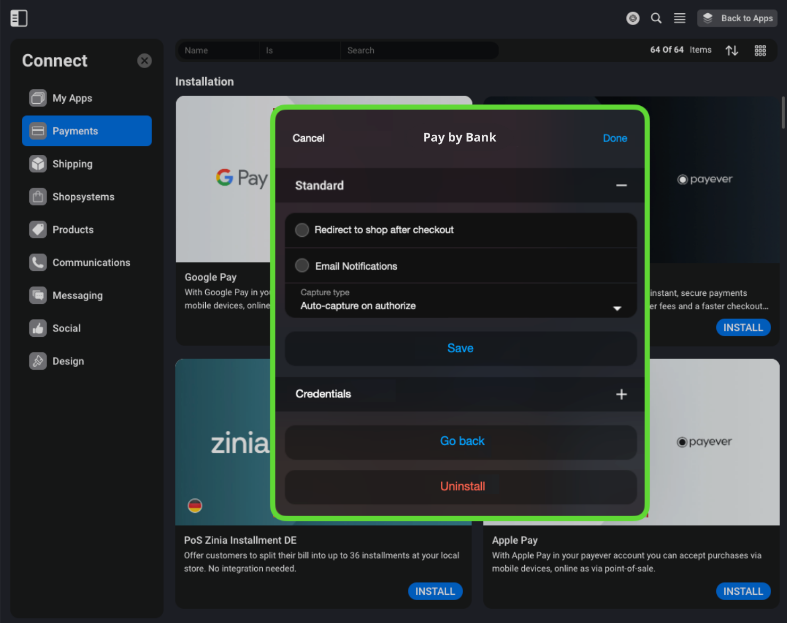Click the Shopsystems bag icon
The width and height of the screenshot is (787, 623).
coord(38,197)
